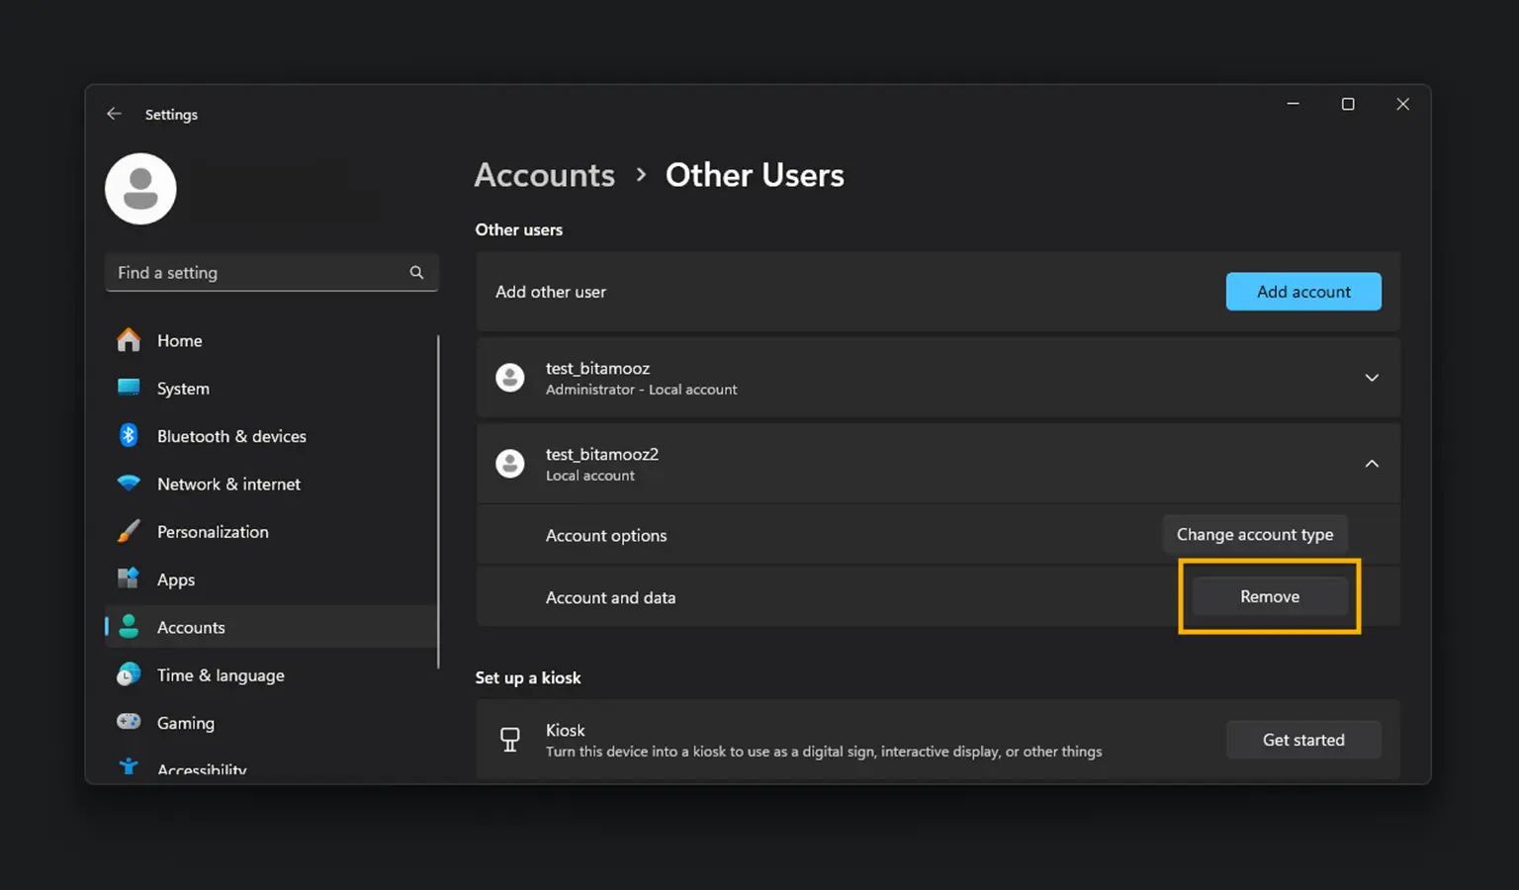Select the Network & internet wifi icon
The width and height of the screenshot is (1519, 890).
[129, 484]
